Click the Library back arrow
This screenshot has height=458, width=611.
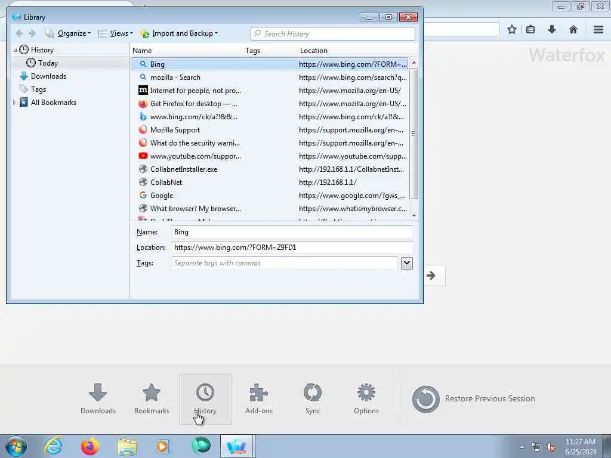pyautogui.click(x=19, y=33)
